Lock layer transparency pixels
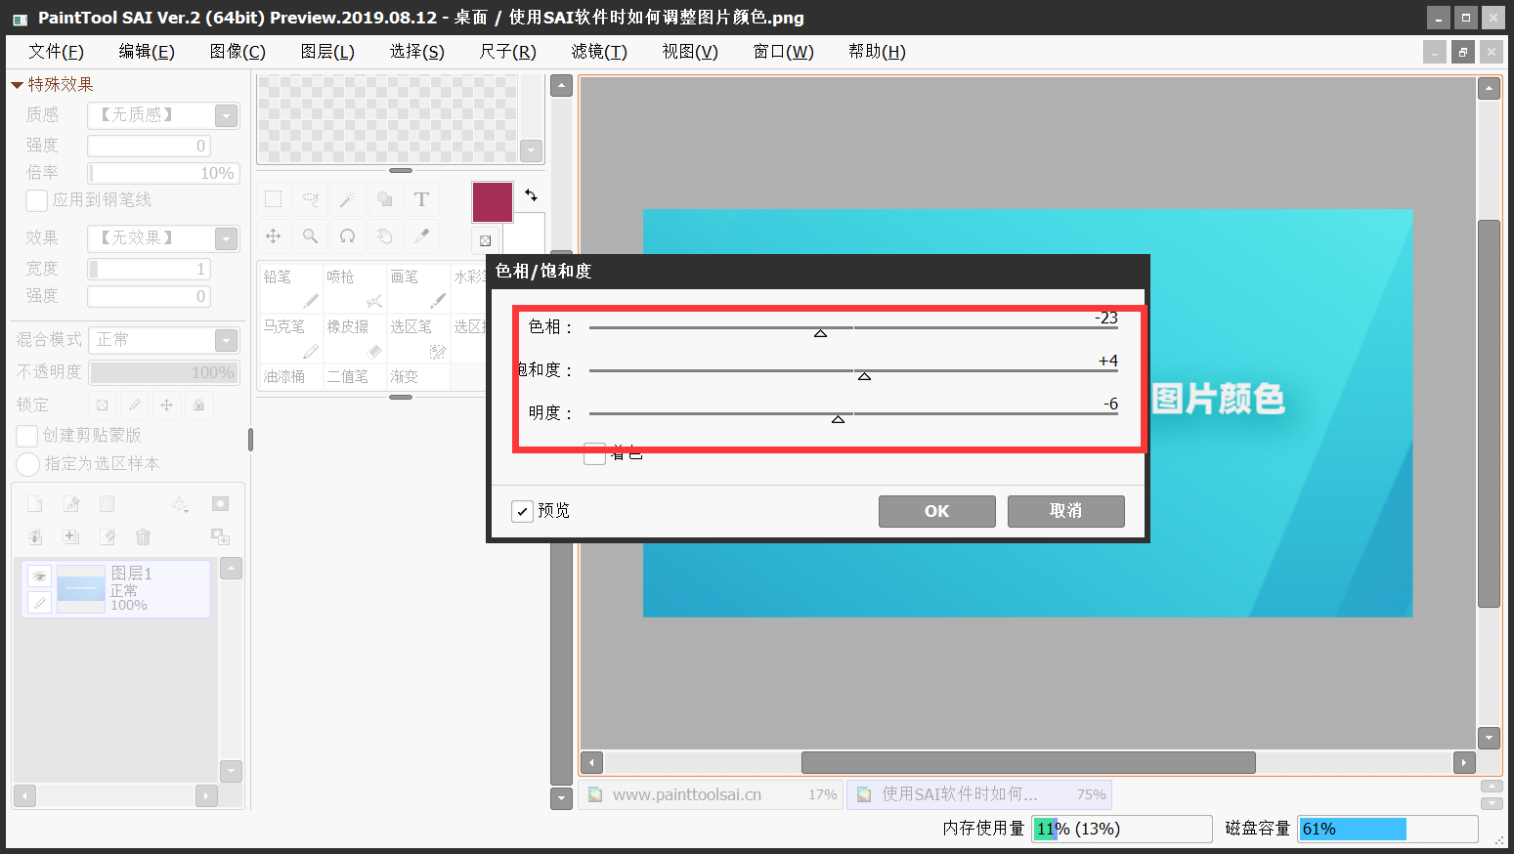Image resolution: width=1514 pixels, height=854 pixels. pos(103,405)
